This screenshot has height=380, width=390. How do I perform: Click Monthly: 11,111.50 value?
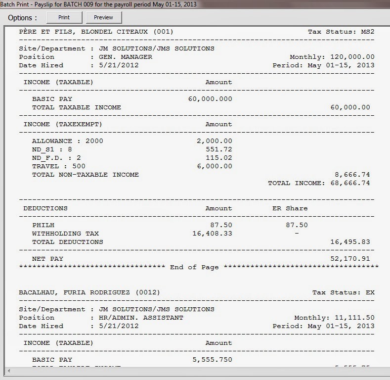(x=334, y=318)
